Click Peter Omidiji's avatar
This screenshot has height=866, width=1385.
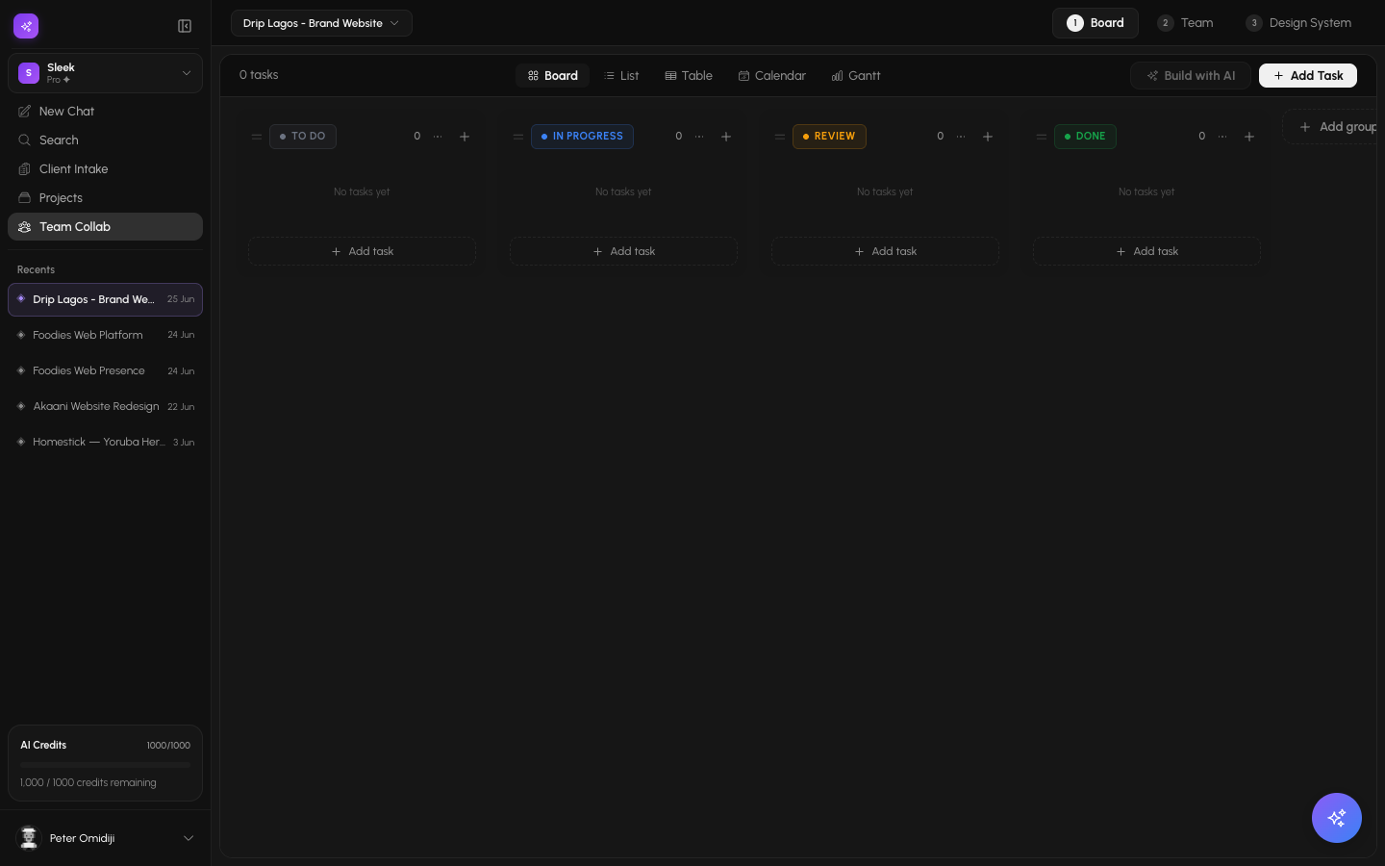pos(29,838)
